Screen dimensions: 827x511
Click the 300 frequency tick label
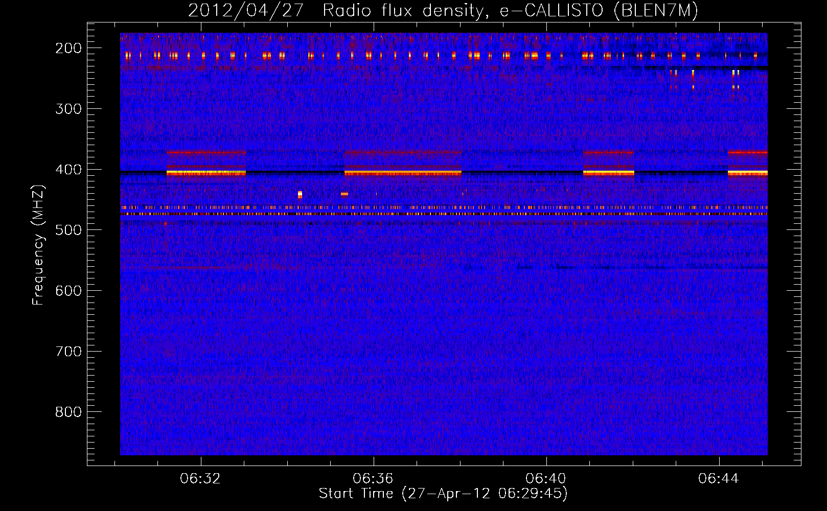(68, 109)
